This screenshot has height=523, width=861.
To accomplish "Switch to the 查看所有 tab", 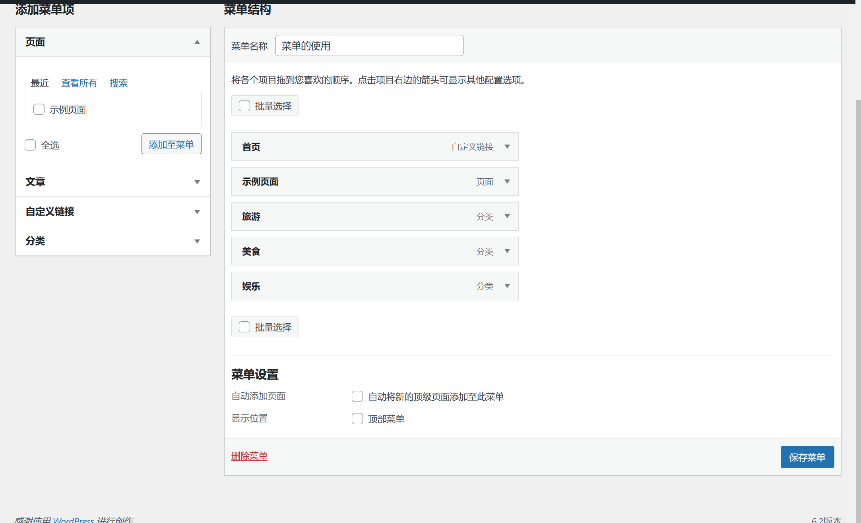I will coord(79,83).
